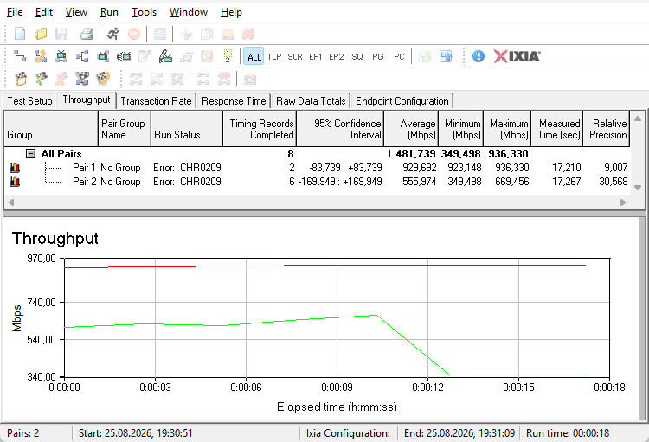Click the Add Video Multicast Group icon
This screenshot has width=649, height=442.
(x=103, y=56)
